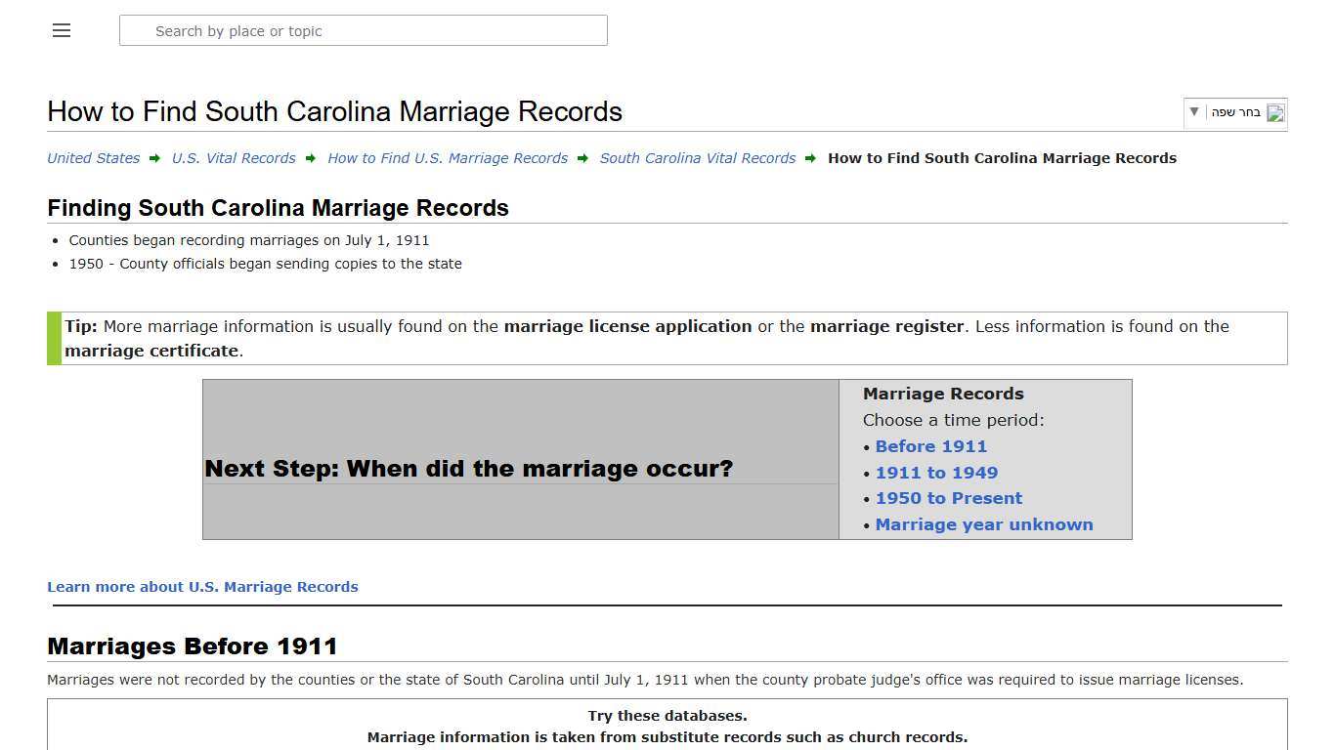Click the arrow after South Carolina Vital Records
Screen dimensions: 1335x750
[811, 157]
